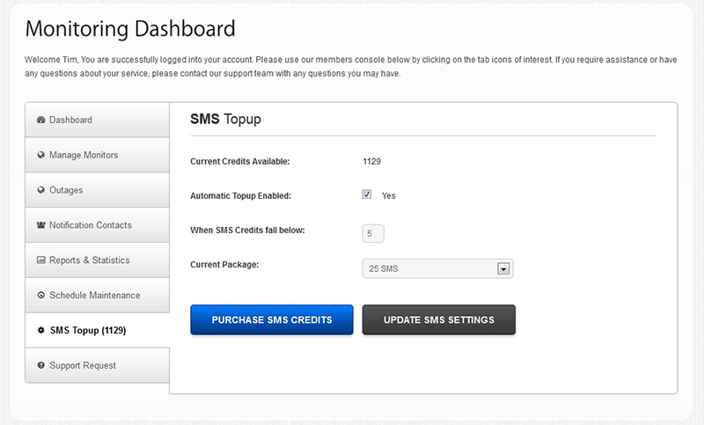This screenshot has width=704, height=425.
Task: Open the Notification Contacts tab
Action: (98, 225)
